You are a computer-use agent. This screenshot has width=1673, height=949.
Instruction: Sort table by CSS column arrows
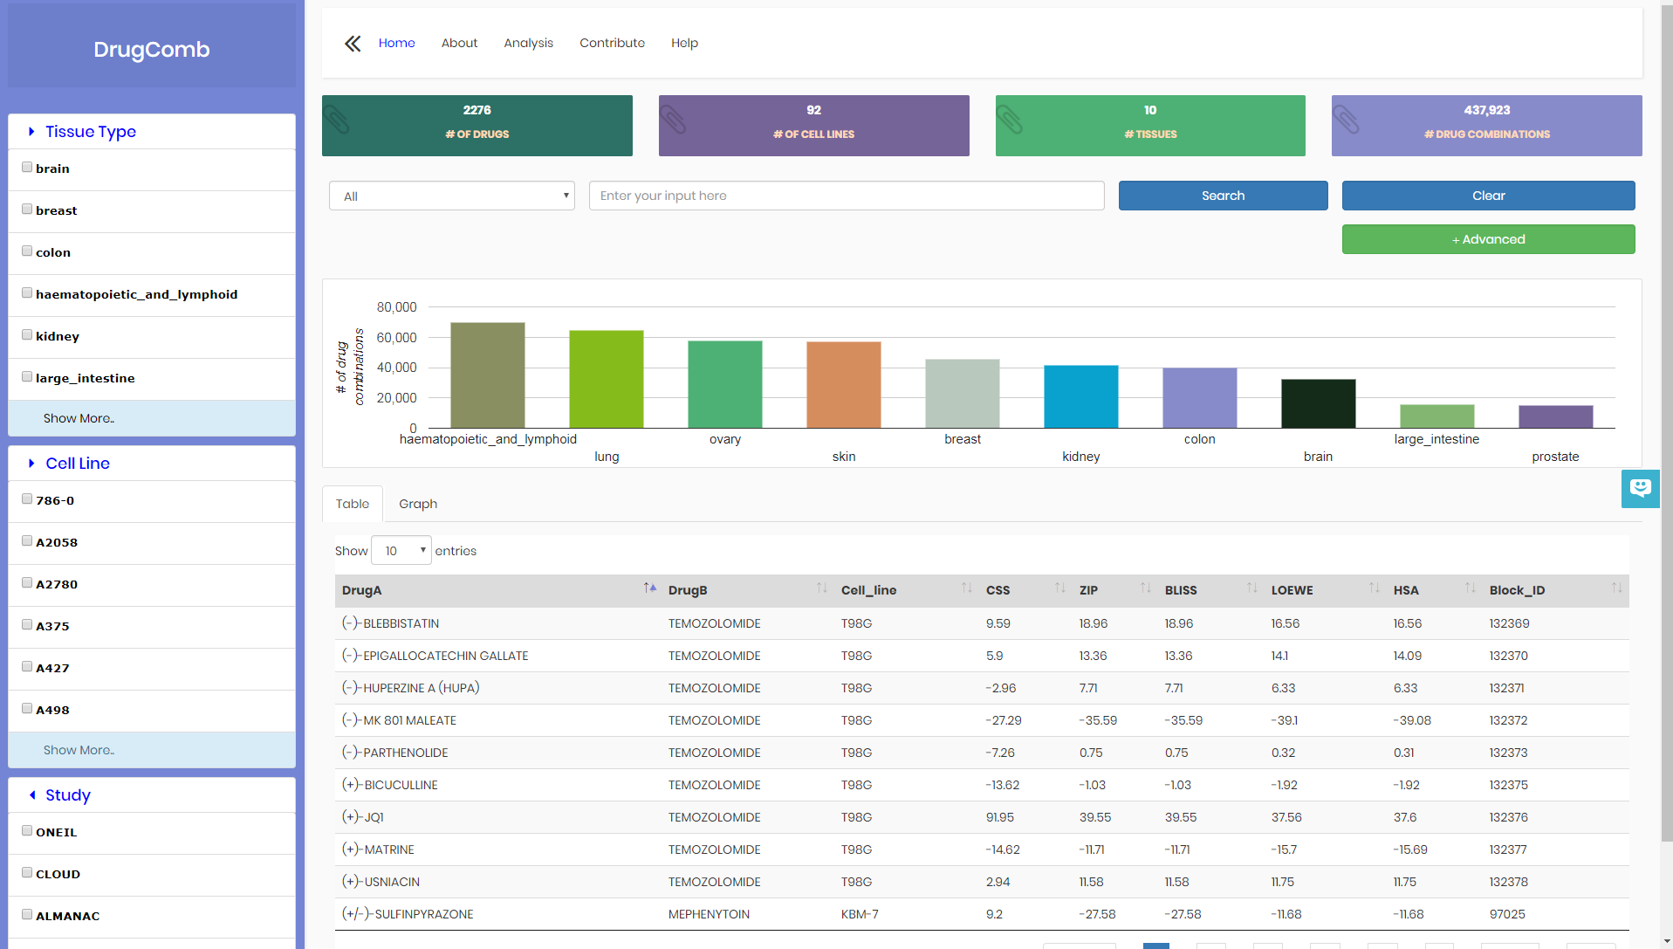pos(1059,588)
